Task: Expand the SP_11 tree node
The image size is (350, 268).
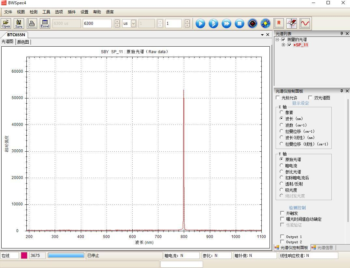Action: (284, 45)
